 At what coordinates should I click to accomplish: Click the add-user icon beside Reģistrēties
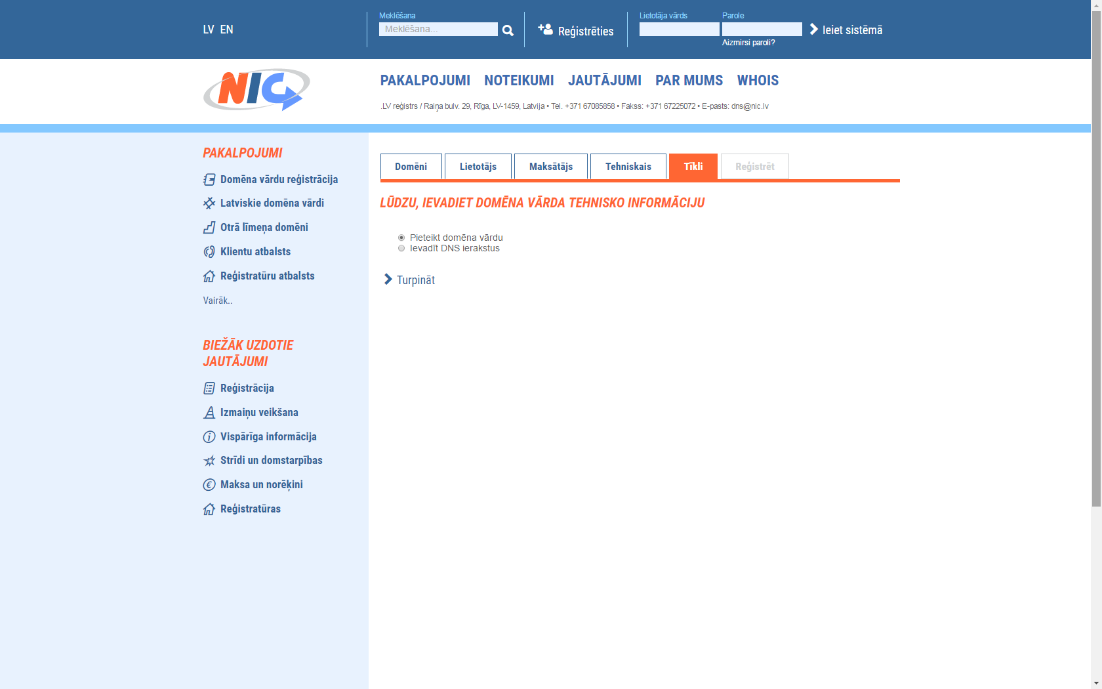point(545,29)
